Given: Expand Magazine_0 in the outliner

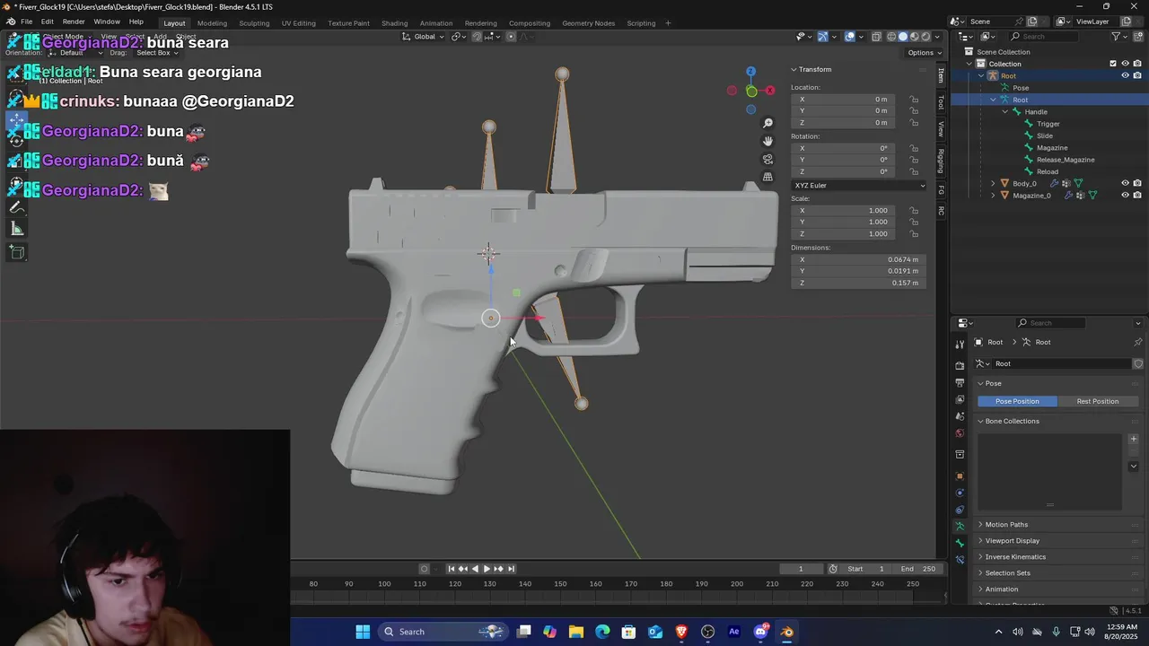Looking at the screenshot, I should tap(993, 195).
